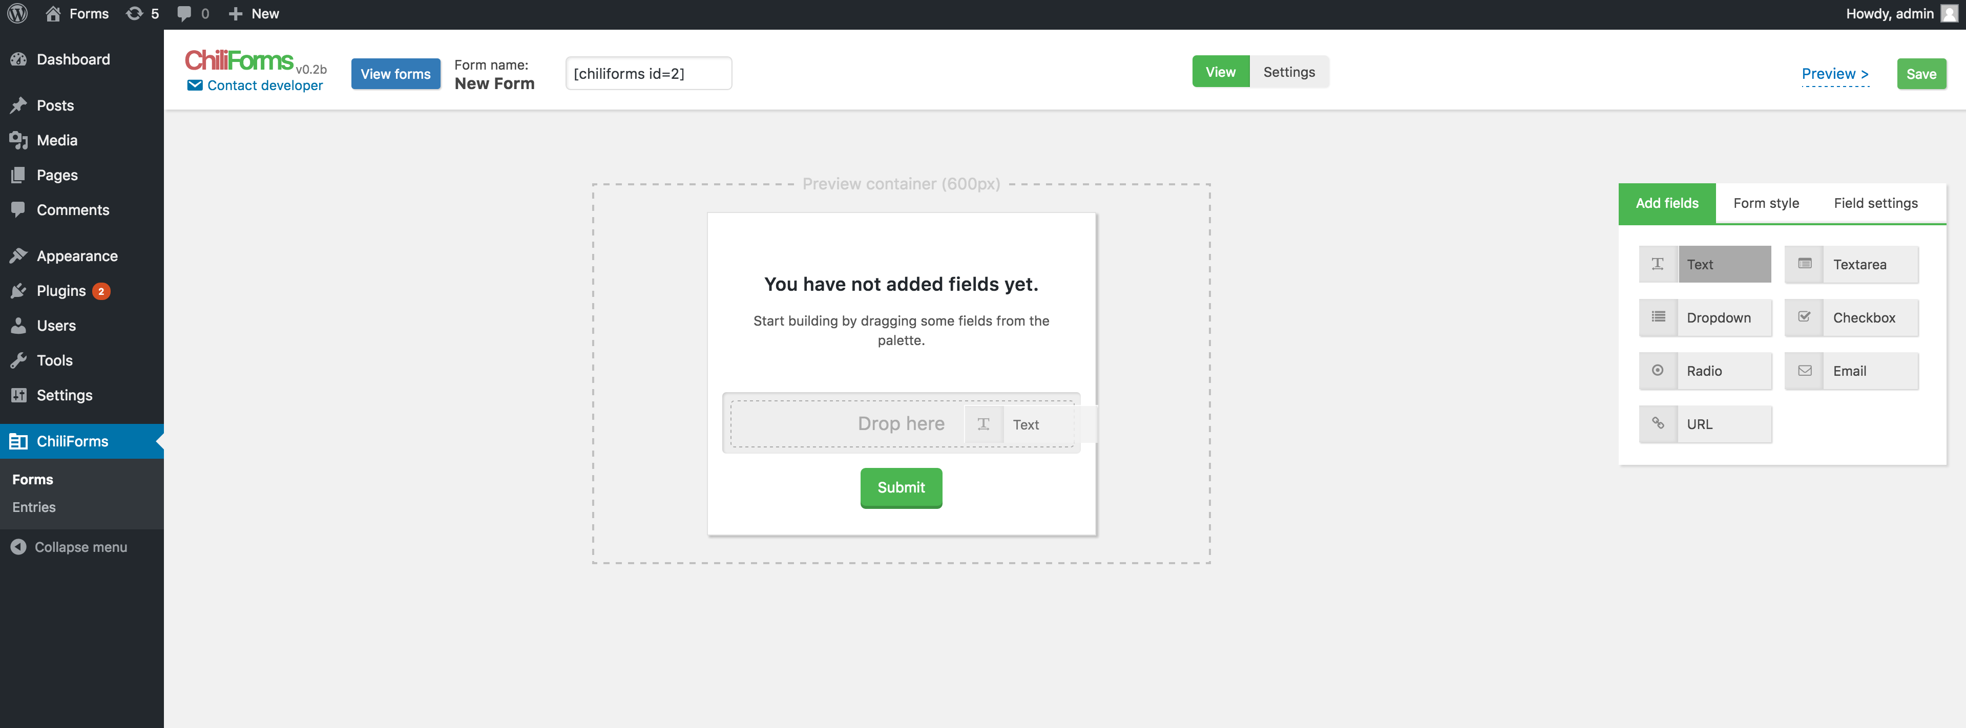Image resolution: width=1966 pixels, height=728 pixels.
Task: Click the envelope icon beside Contact developer
Action: tap(195, 85)
